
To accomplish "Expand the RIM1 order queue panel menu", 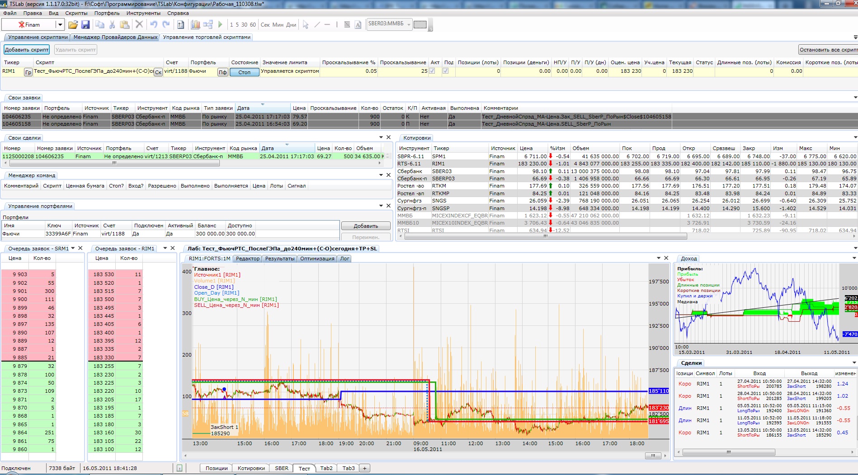I will [165, 248].
